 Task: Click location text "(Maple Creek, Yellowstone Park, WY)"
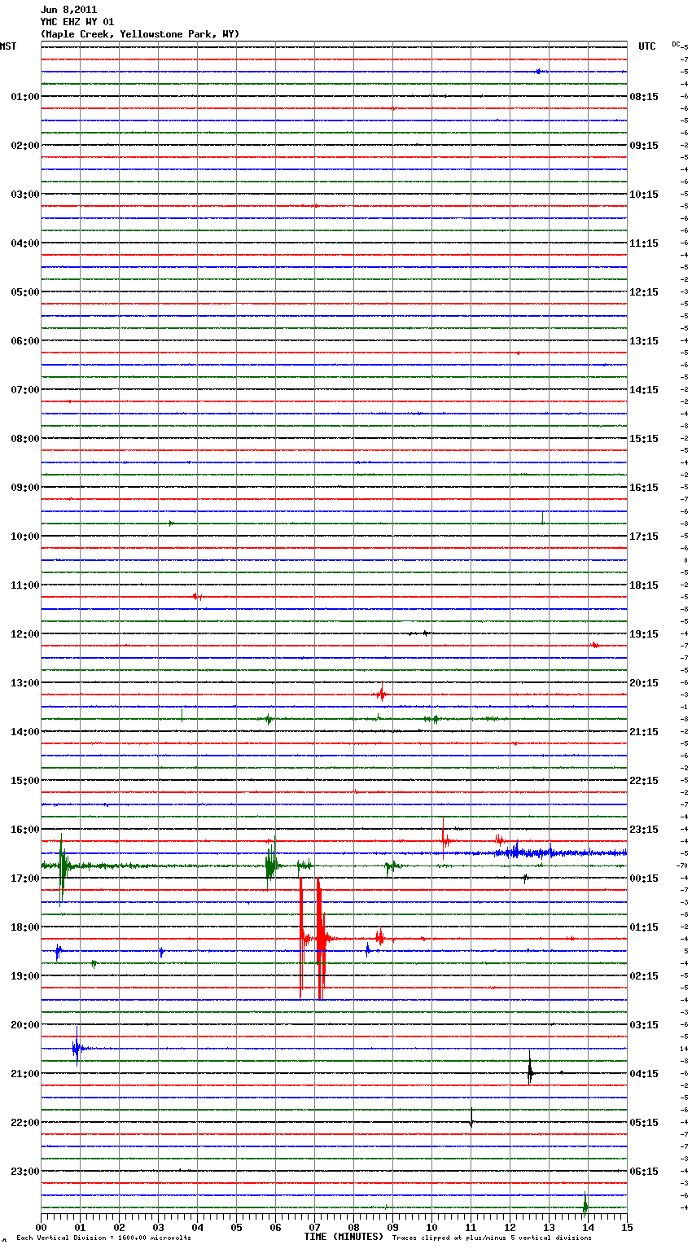(x=140, y=34)
